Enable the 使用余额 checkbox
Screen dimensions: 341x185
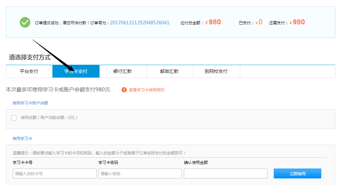[14, 118]
